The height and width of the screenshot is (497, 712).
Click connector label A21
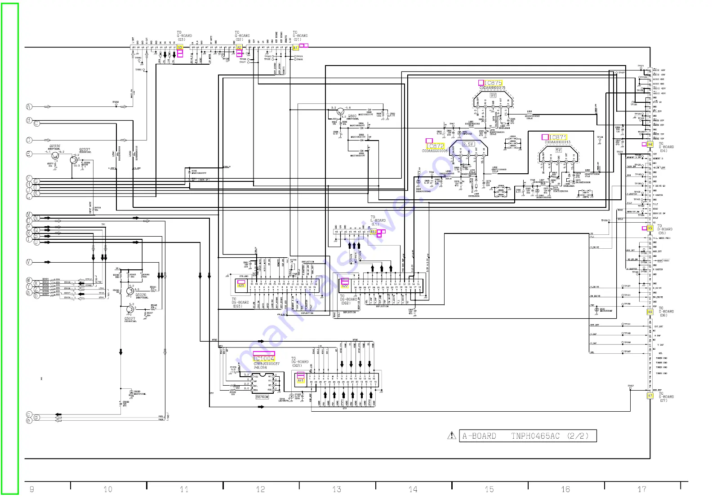(x=300, y=381)
